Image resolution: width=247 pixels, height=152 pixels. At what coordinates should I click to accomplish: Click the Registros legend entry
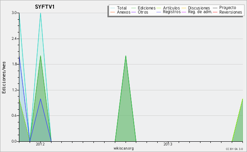(168, 12)
